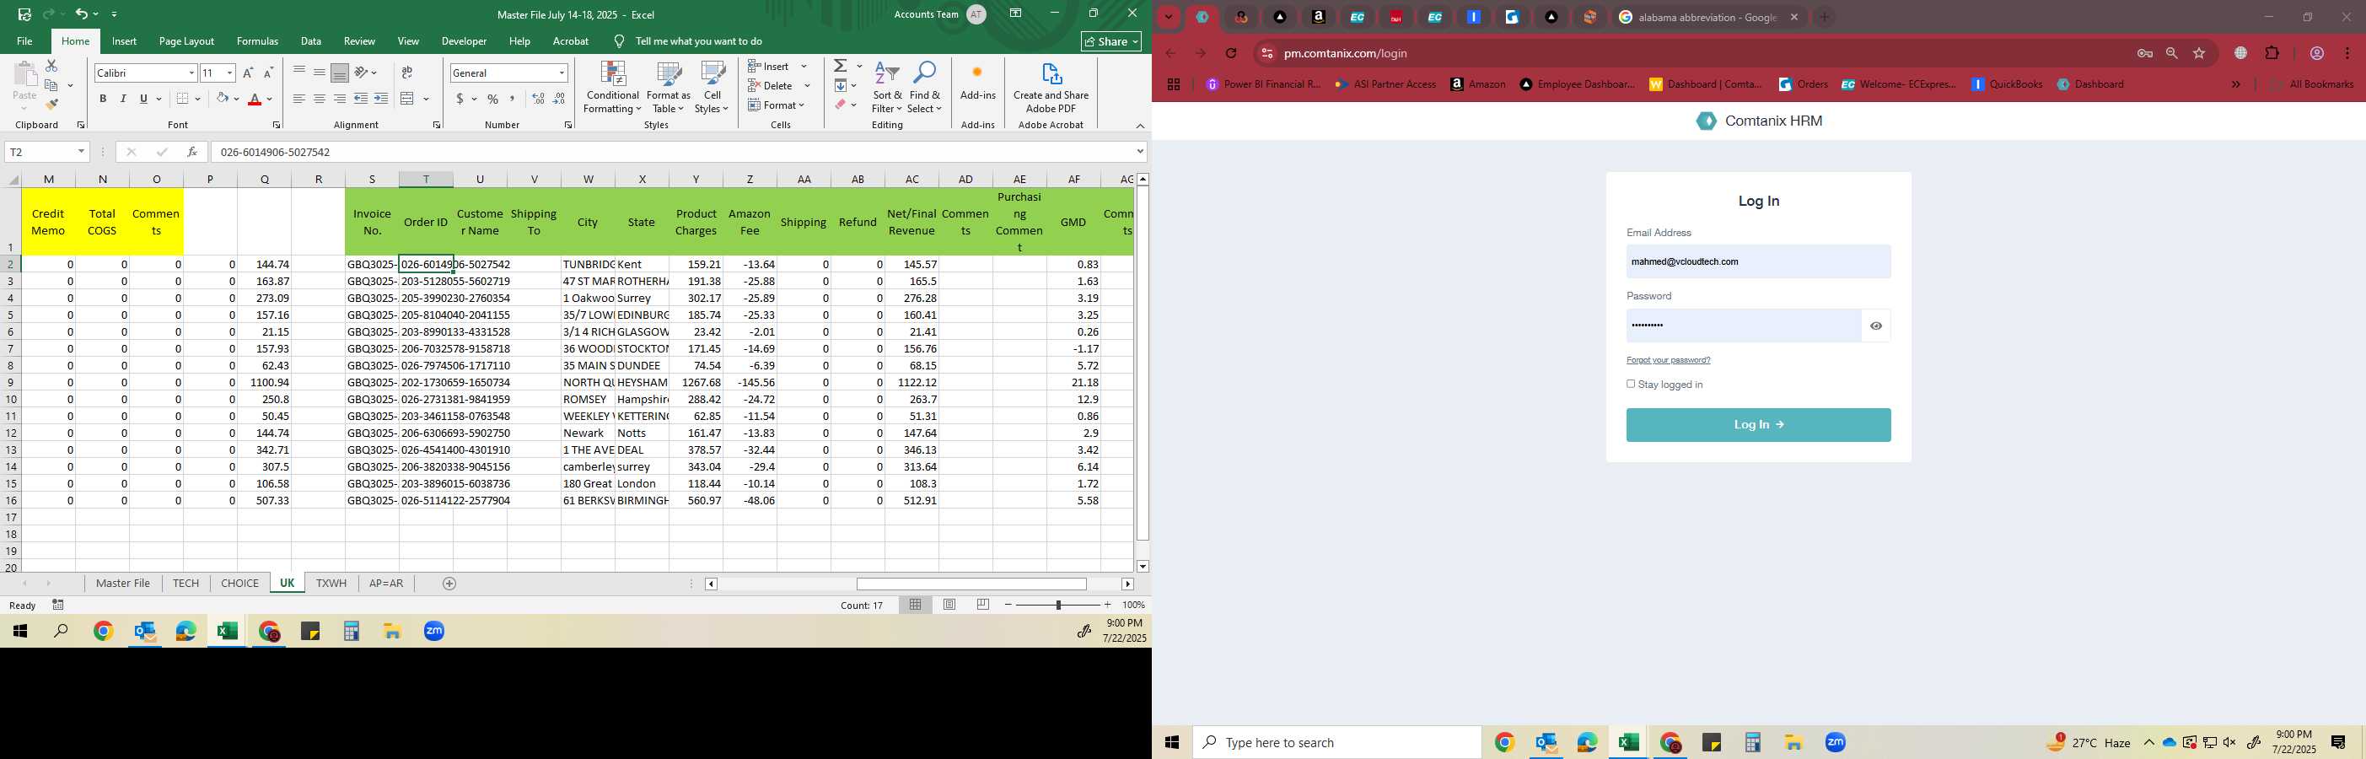Select Page Layout view in status bar
2366x759 pixels.
click(949, 605)
